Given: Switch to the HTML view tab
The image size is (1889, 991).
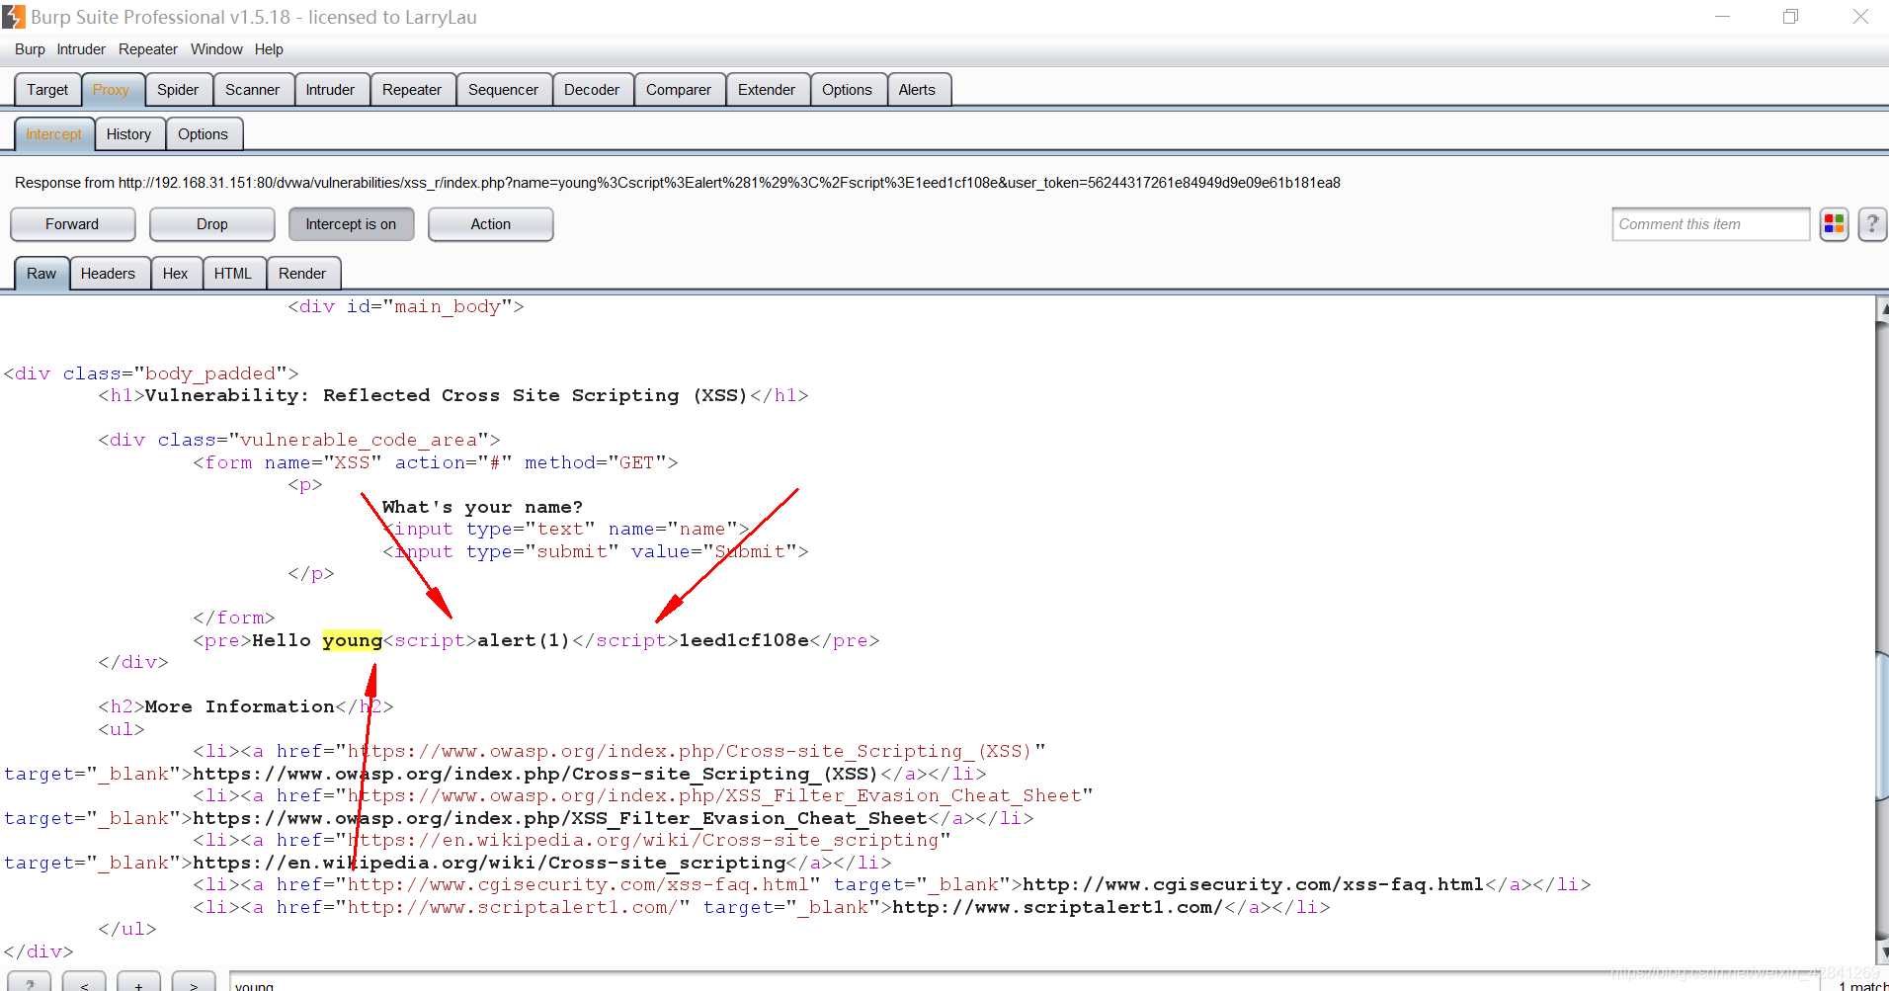Looking at the screenshot, I should click(x=233, y=274).
